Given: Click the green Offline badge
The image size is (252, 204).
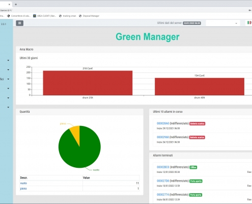Looking at the screenshot, I should point(193,167).
